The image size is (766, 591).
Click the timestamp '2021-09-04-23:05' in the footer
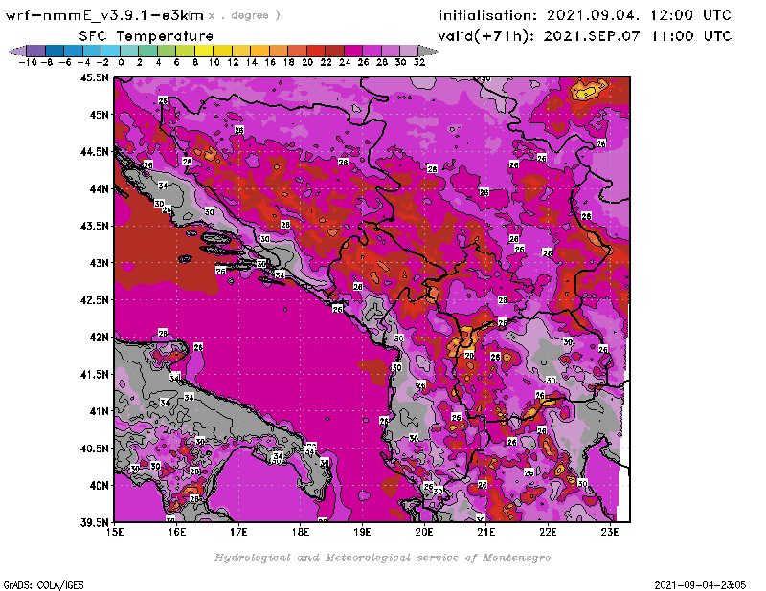tap(700, 585)
